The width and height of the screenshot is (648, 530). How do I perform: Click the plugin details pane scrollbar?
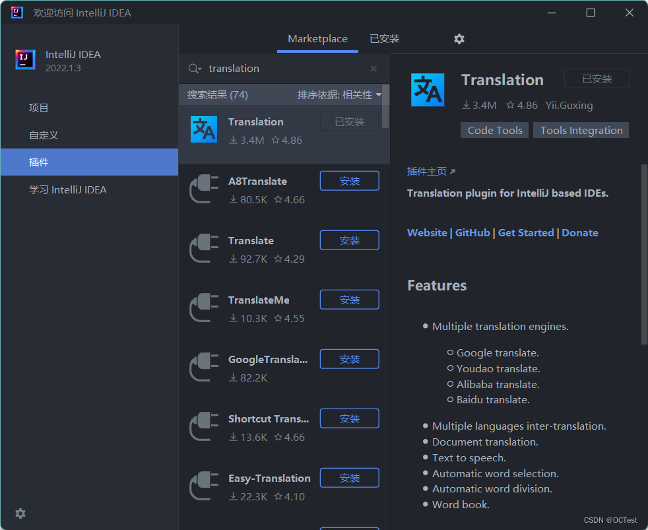(644, 254)
